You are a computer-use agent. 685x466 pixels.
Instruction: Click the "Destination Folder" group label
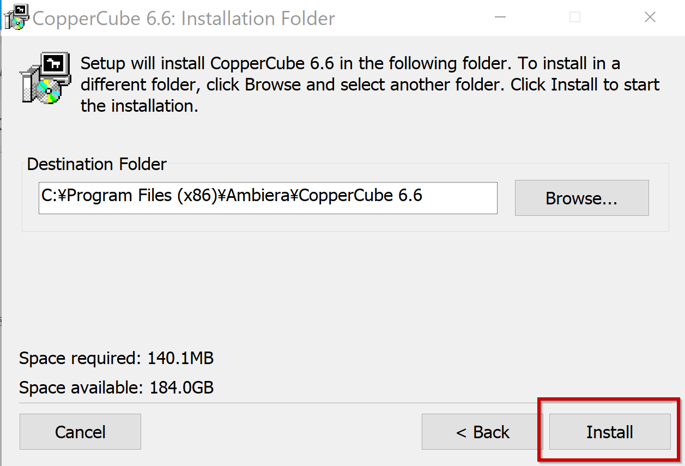[x=96, y=164]
